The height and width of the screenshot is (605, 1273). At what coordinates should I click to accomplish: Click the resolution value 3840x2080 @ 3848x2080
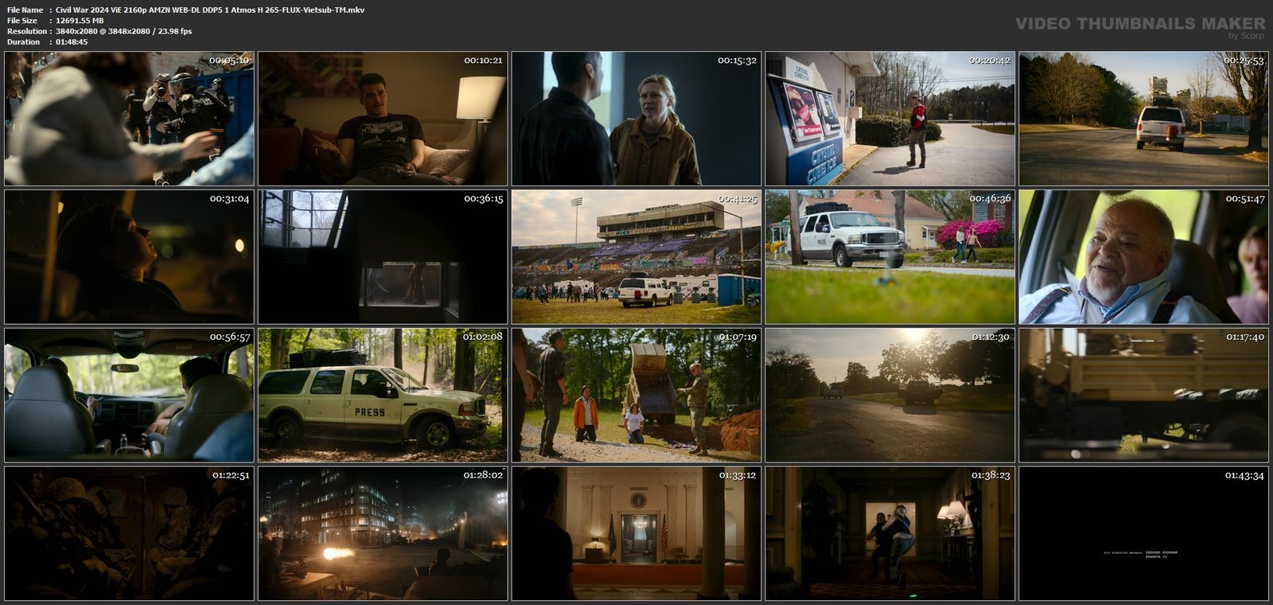(x=106, y=31)
